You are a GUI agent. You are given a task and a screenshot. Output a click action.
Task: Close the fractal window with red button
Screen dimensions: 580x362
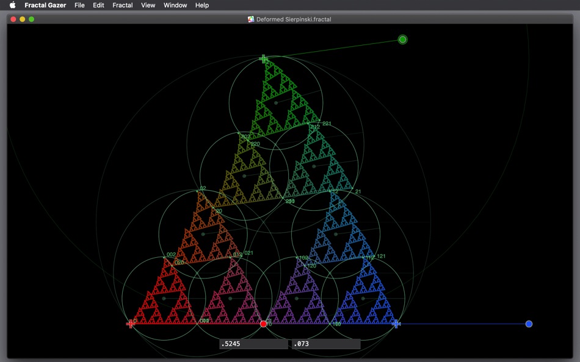(13, 20)
